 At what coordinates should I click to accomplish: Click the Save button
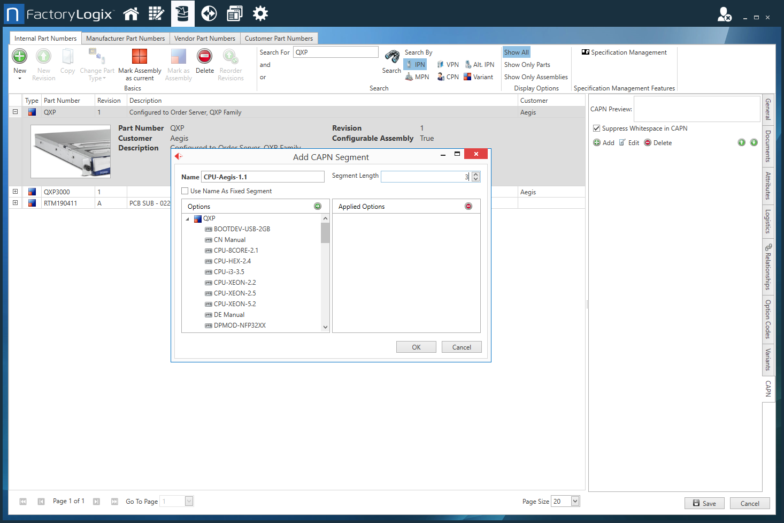coord(704,503)
